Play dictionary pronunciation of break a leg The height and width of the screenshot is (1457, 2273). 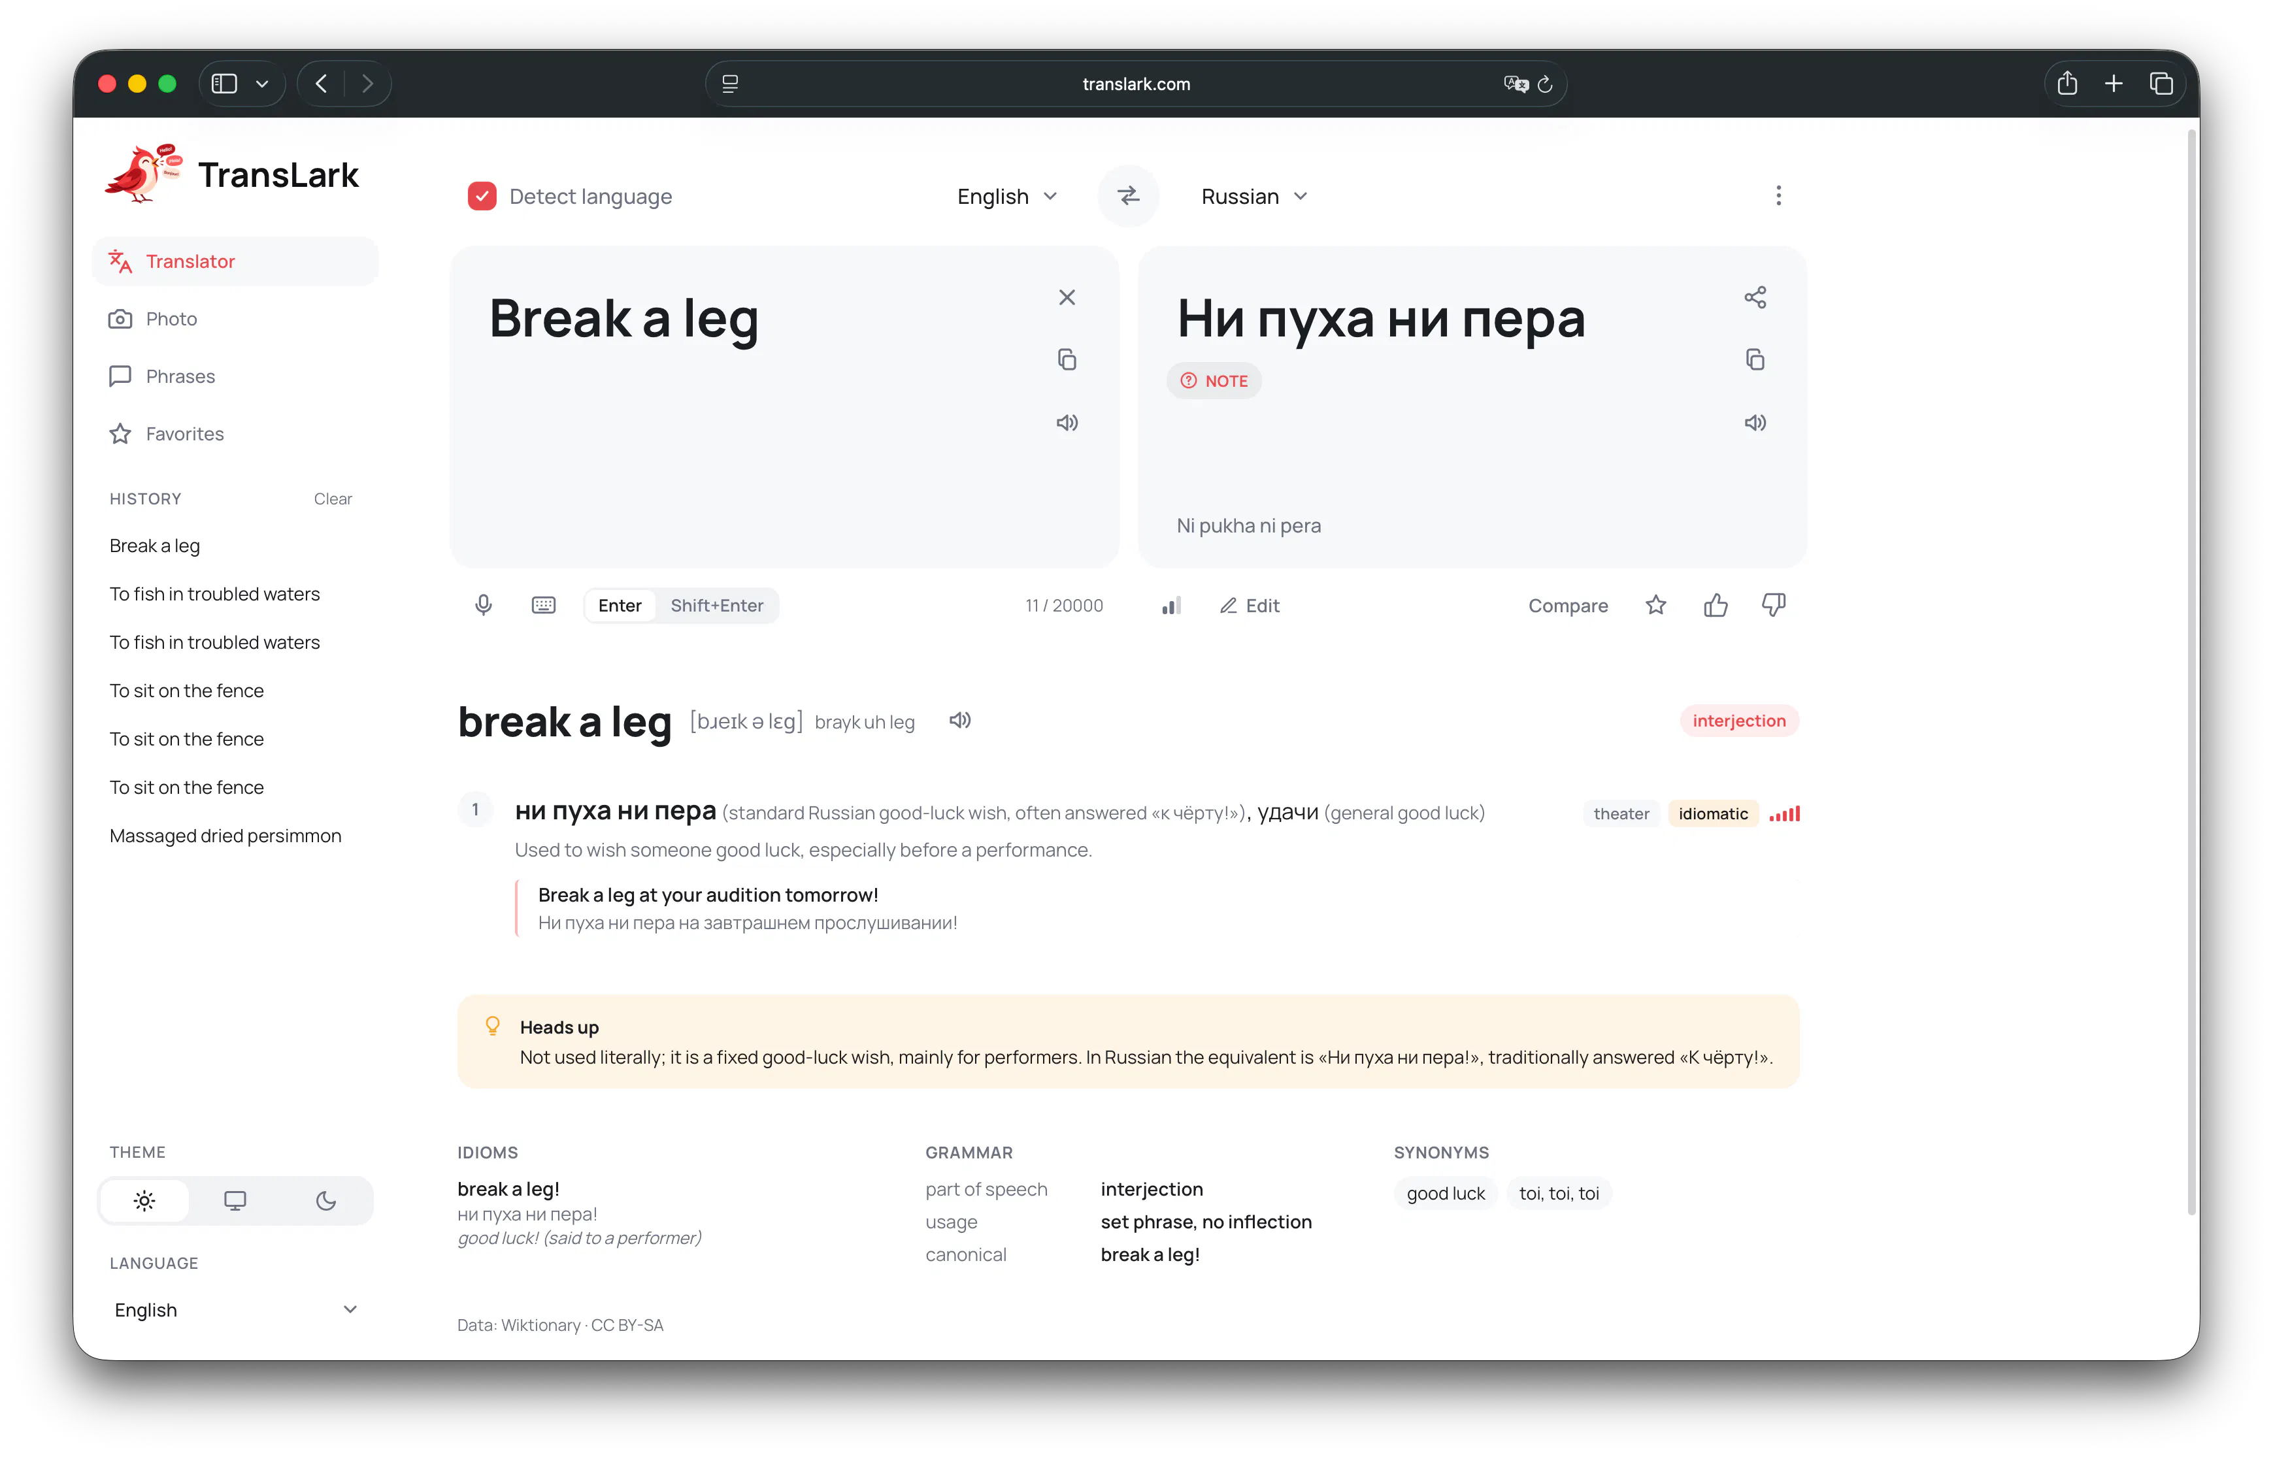(x=959, y=721)
